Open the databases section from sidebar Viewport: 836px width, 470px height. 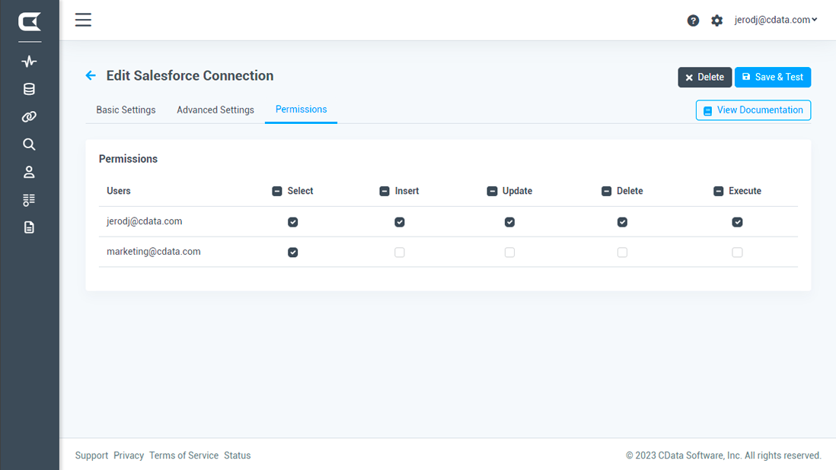point(29,89)
